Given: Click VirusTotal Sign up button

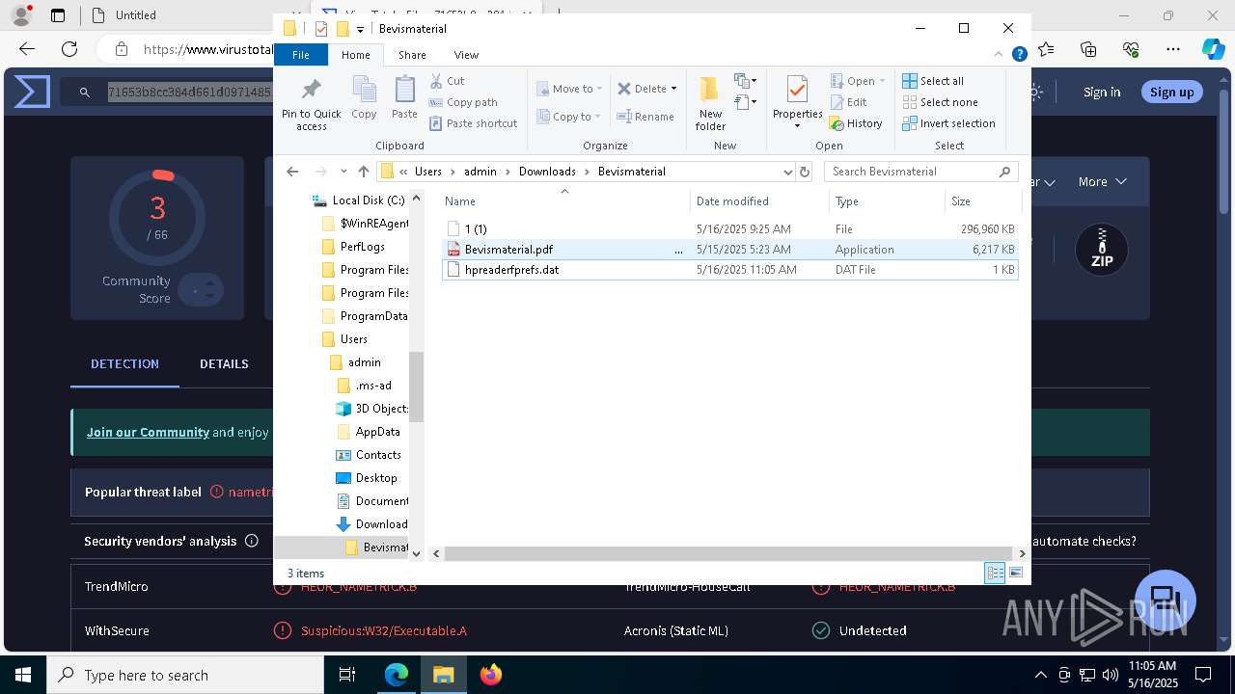Looking at the screenshot, I should coord(1171,92).
